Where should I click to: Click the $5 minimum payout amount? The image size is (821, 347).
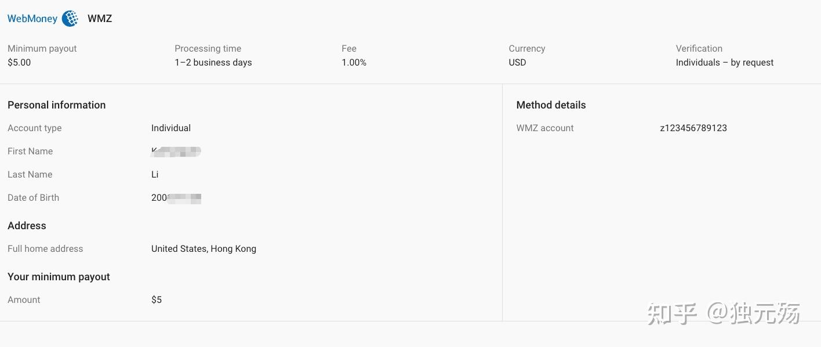[157, 300]
